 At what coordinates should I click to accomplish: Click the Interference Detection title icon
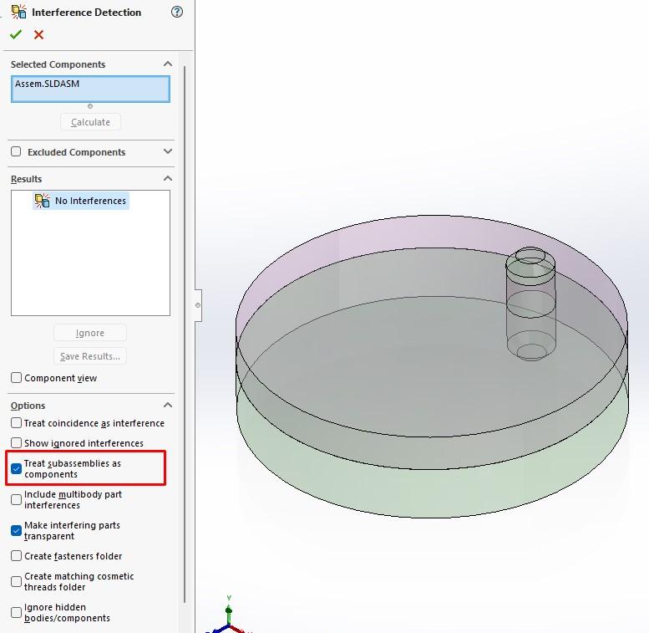pos(19,12)
